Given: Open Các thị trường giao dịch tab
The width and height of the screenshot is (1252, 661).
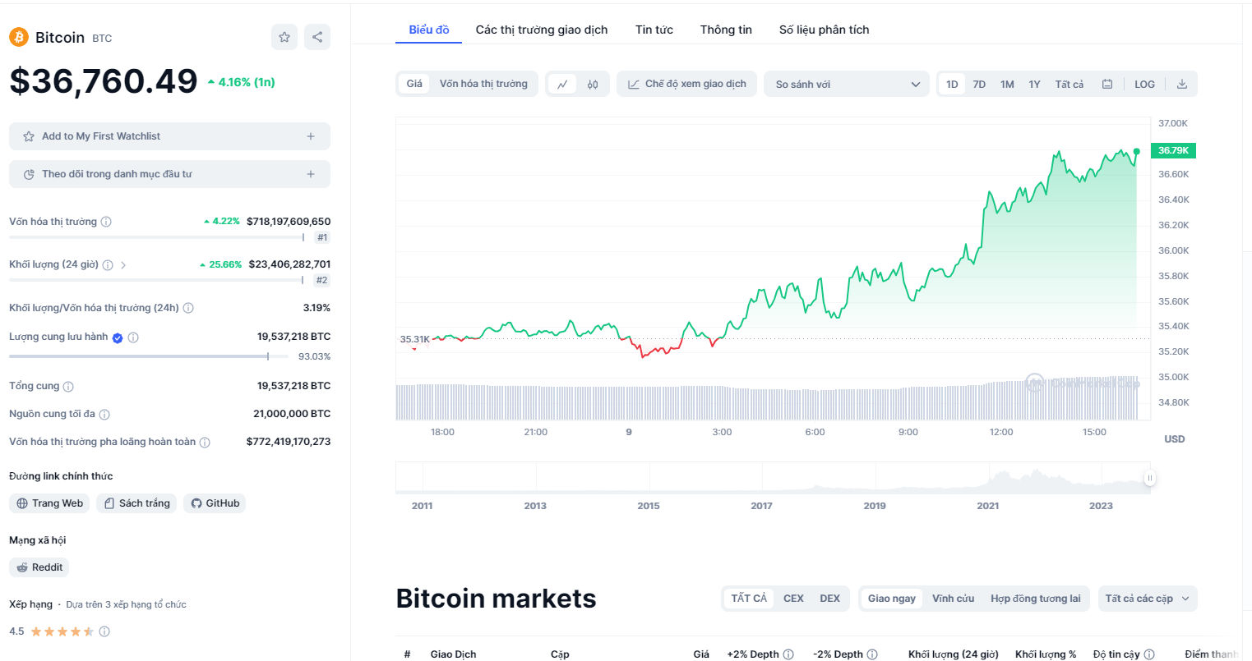Looking at the screenshot, I should pos(542,30).
